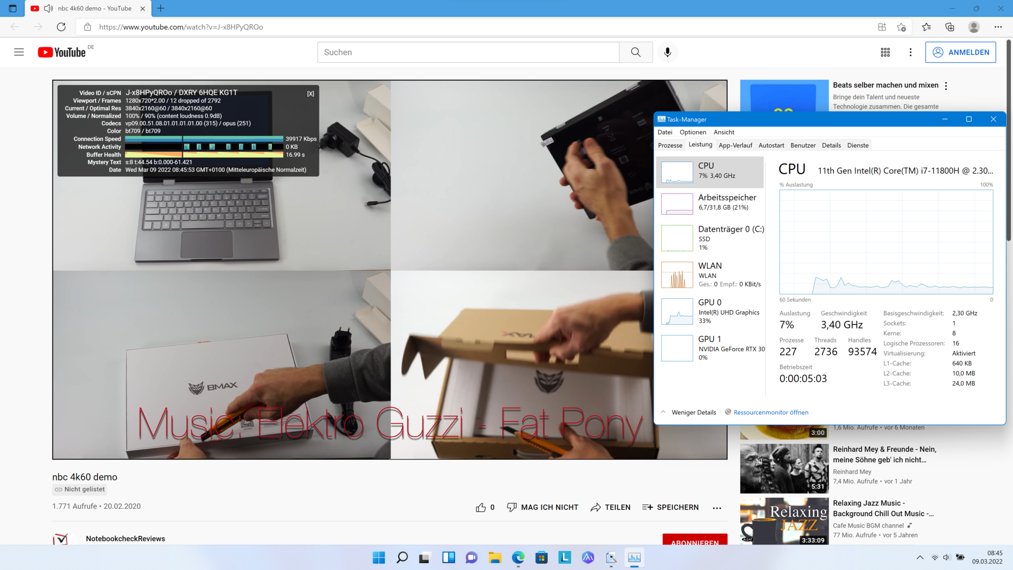Open the YouTube apps grid icon
Screen dimensions: 1013x570
point(885,52)
